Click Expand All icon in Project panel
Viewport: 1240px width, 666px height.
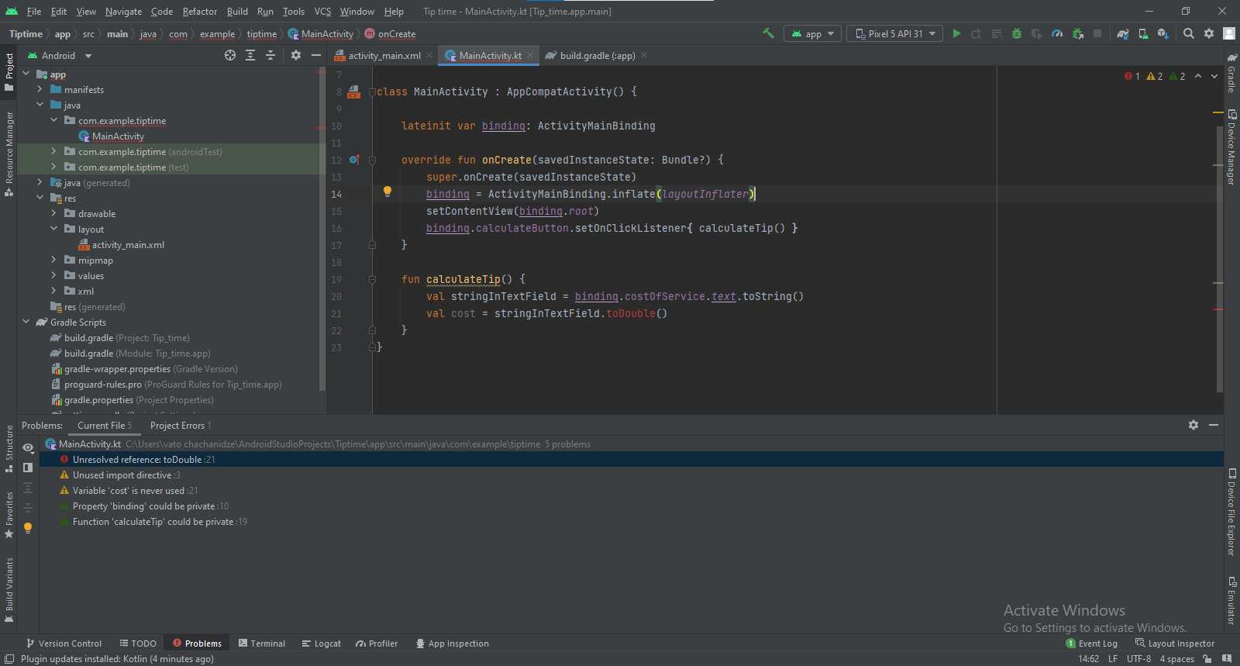pos(250,55)
